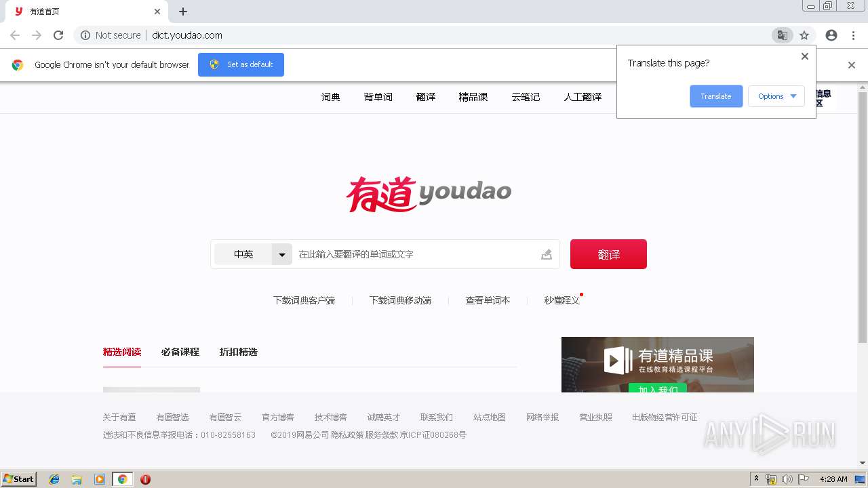Click the network icon in system tray
This screenshot has height=488, width=868.
771,479
